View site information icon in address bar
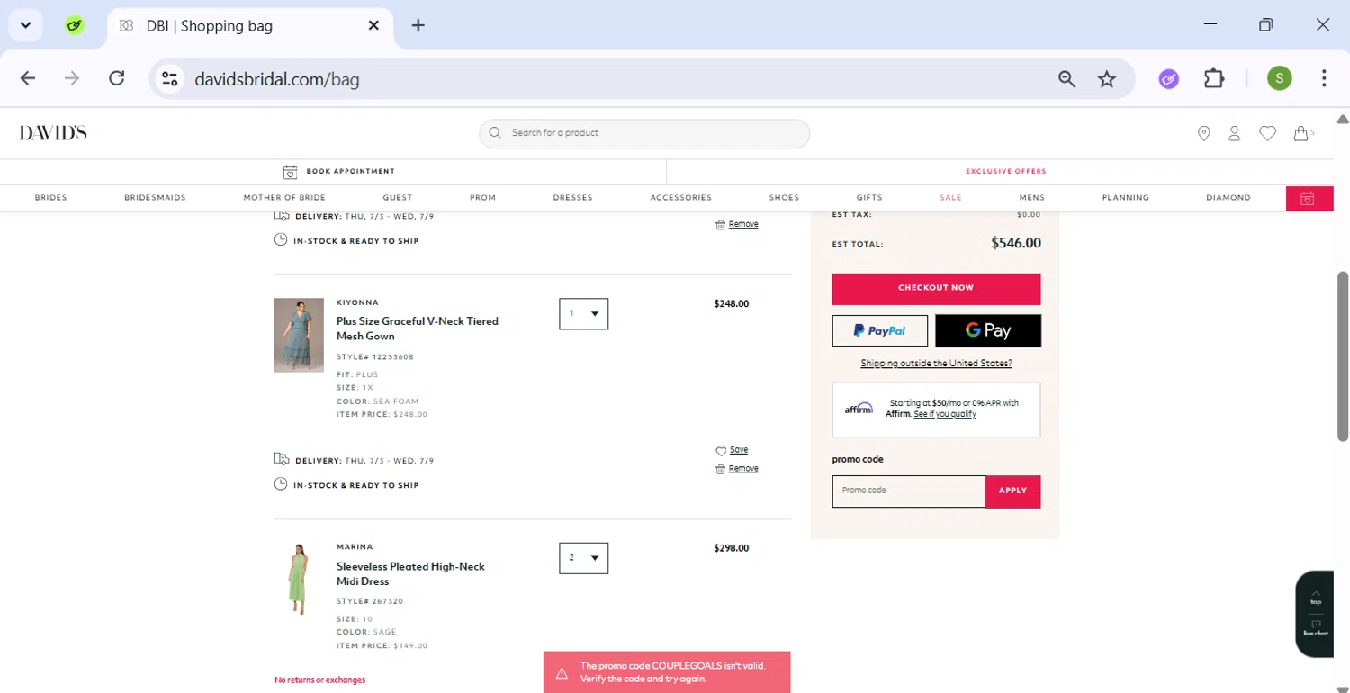 point(169,79)
